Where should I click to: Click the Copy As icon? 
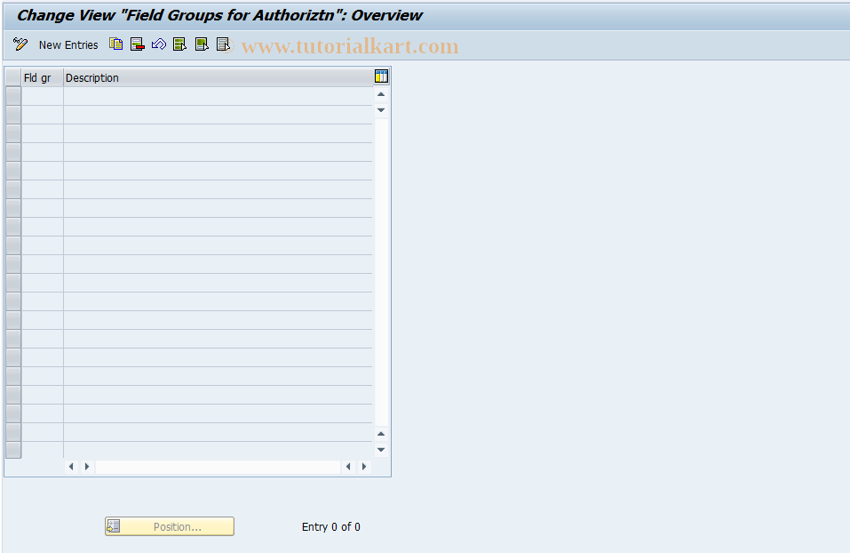[x=115, y=44]
